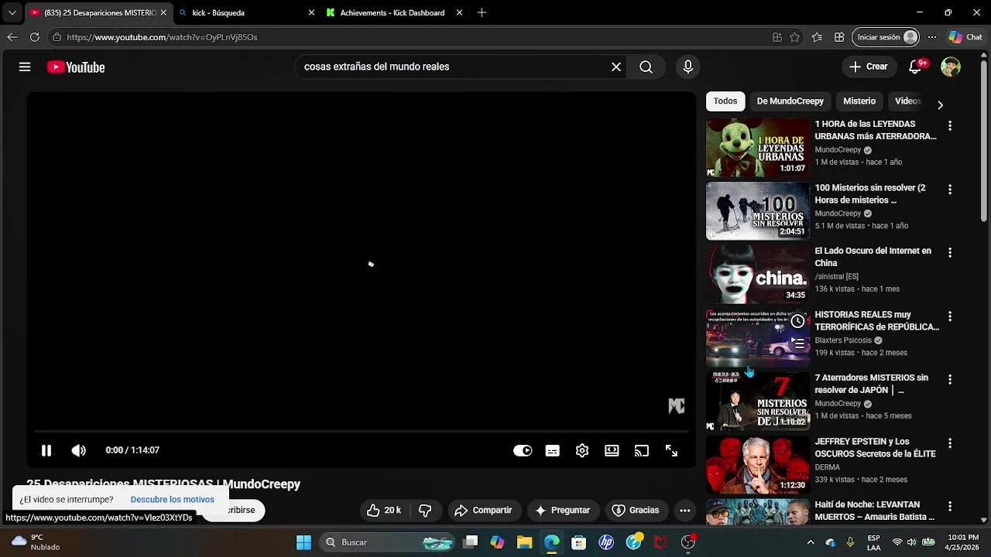Open a new browser tab
The width and height of the screenshot is (991, 557).
click(482, 13)
